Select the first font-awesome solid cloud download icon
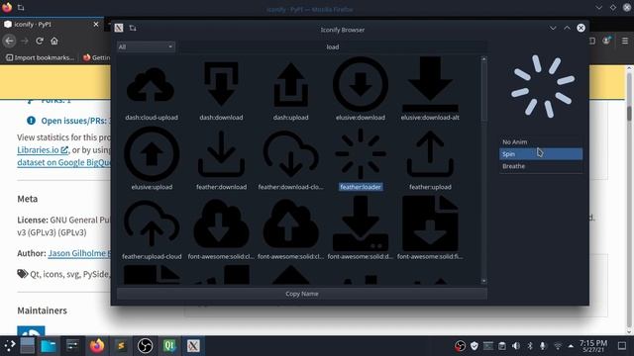The height and width of the screenshot is (356, 634). pos(221,224)
